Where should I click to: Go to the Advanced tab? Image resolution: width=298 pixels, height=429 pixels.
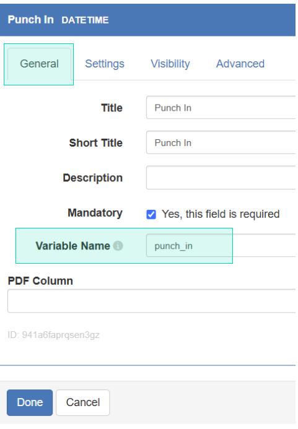coord(240,64)
